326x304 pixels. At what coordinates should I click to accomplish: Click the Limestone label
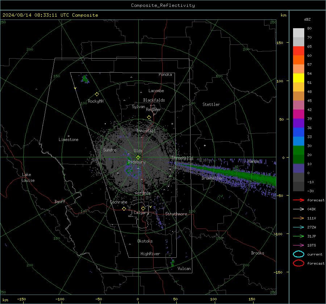[68, 140]
